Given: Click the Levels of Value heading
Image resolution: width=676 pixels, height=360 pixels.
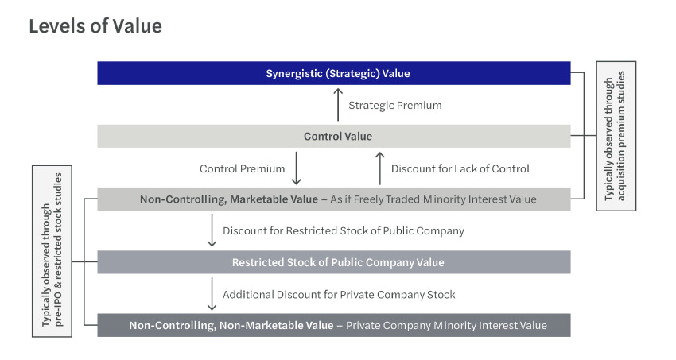Looking at the screenshot, I should tap(95, 26).
